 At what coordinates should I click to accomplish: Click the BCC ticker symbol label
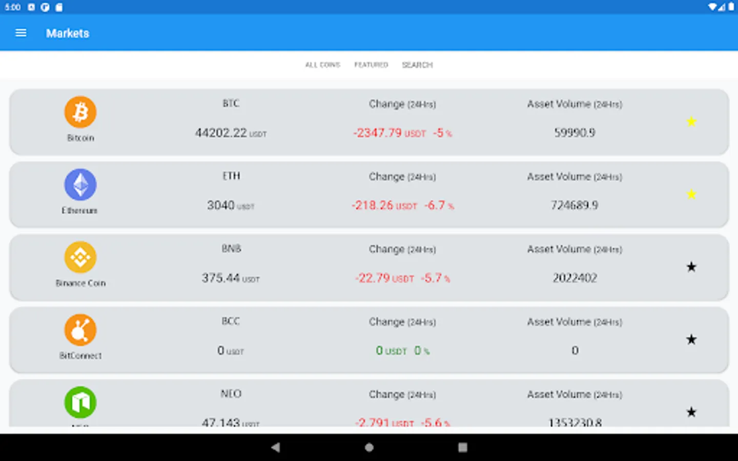(x=231, y=321)
